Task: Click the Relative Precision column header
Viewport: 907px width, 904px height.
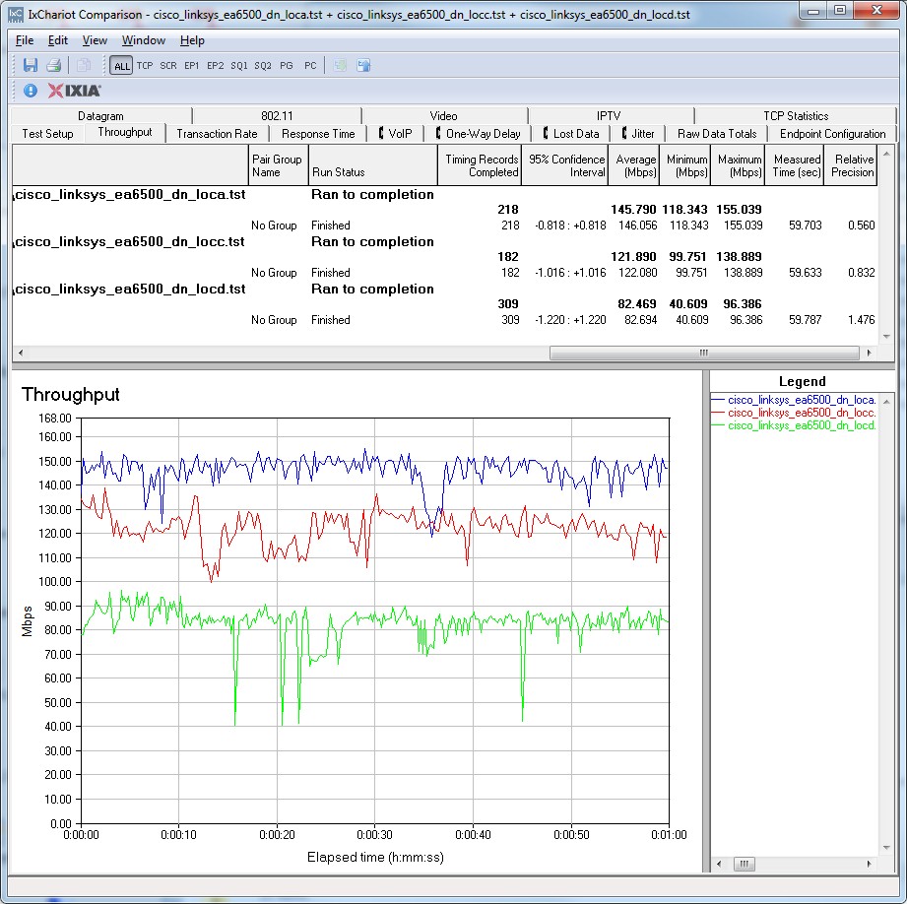Action: (850, 165)
